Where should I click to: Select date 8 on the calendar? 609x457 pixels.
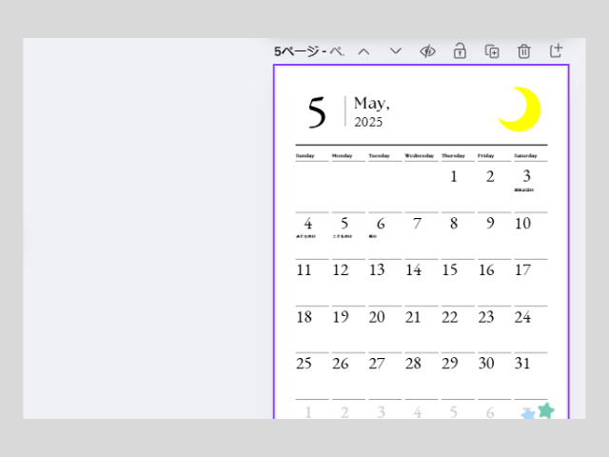pos(454,224)
